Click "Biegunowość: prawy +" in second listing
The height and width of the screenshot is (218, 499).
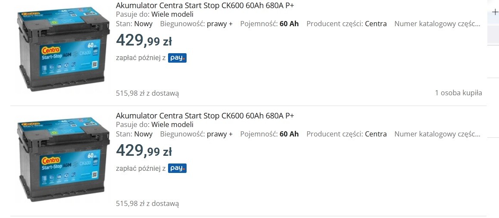196,134
